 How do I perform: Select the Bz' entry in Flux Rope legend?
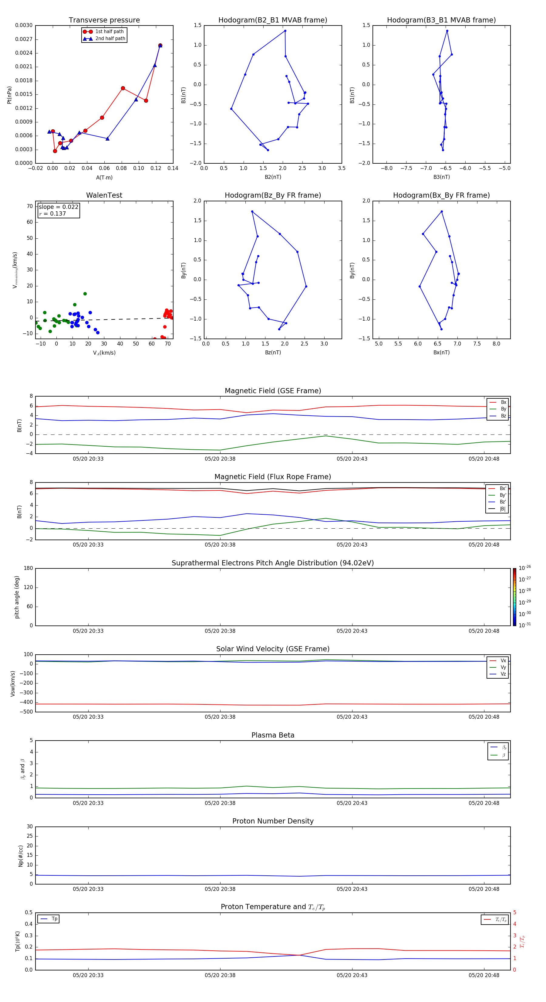(497, 502)
